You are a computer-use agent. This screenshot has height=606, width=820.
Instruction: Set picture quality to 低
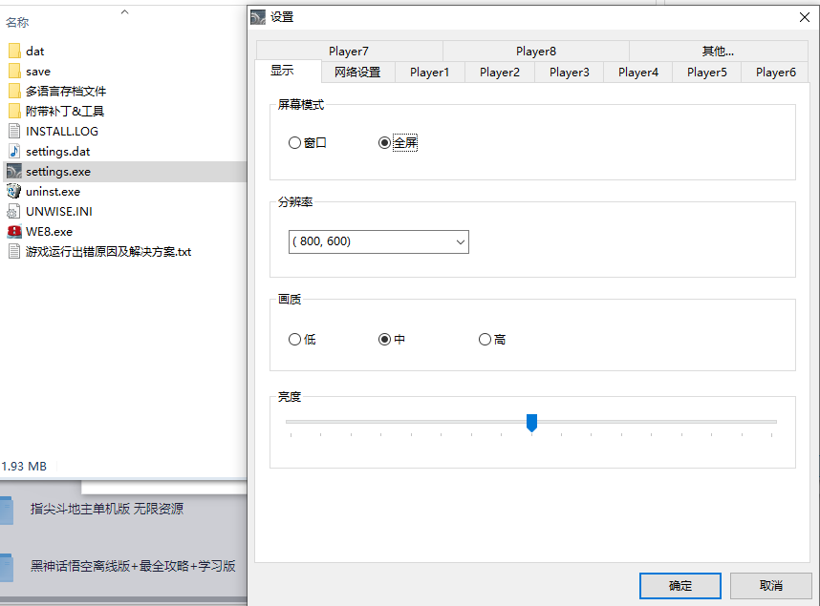(294, 340)
